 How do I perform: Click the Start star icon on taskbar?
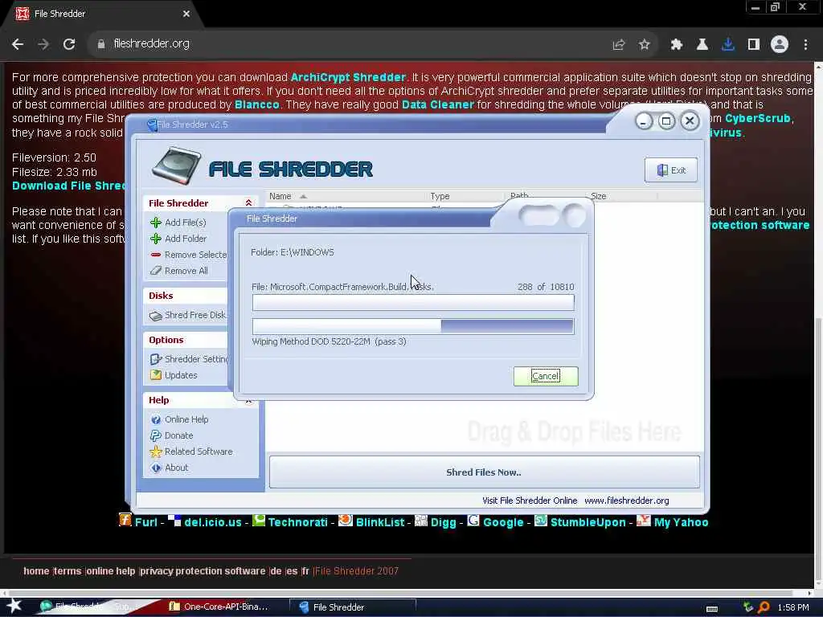(x=14, y=606)
